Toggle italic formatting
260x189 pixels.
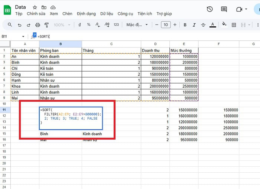(x=194, y=25)
